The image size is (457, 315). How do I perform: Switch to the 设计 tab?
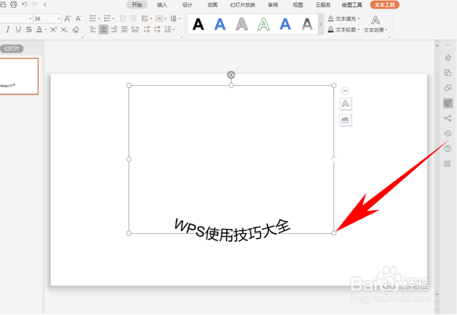coord(187,5)
